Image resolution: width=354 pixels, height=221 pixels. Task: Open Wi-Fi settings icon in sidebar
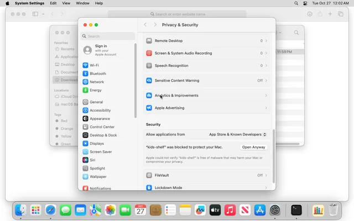[85, 65]
